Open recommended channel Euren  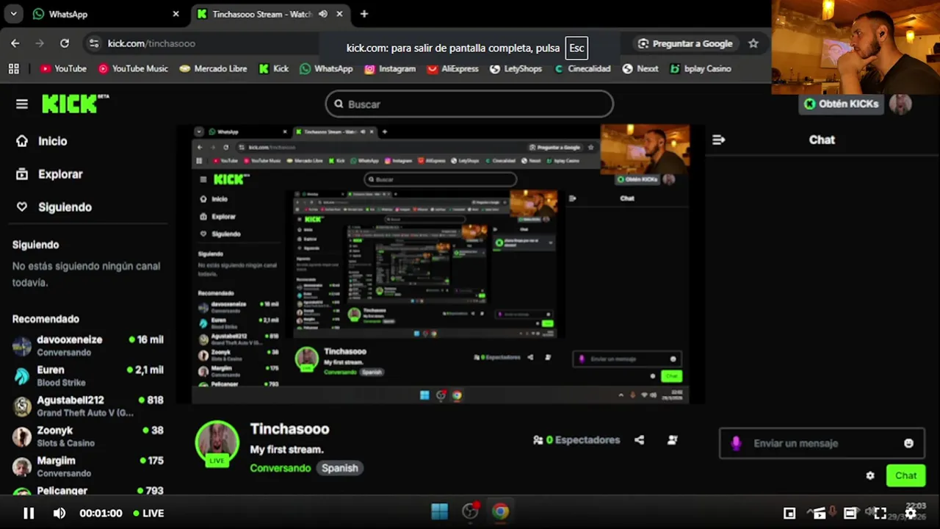pos(88,376)
